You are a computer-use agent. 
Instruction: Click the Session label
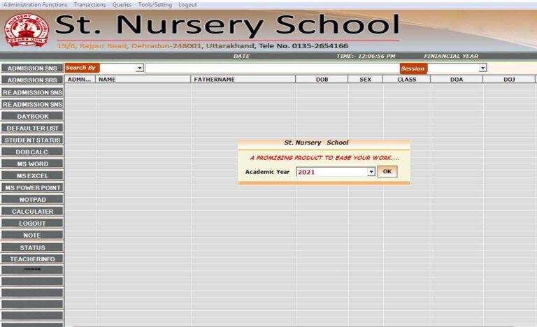(x=413, y=68)
